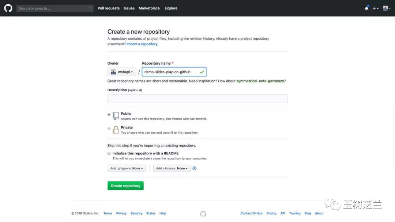This screenshot has height=222, width=395.
Task: Open the notifications bell
Action: pyautogui.click(x=366, y=8)
